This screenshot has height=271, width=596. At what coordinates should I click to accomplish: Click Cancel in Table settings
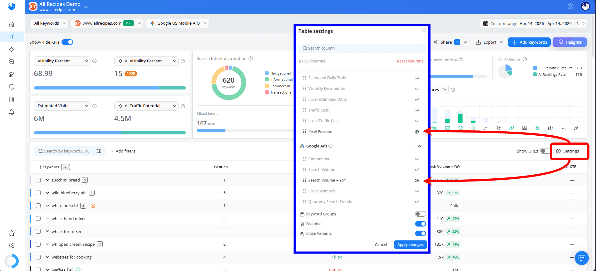(381, 245)
